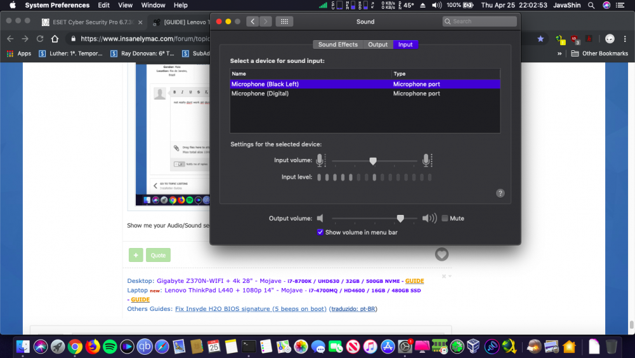Image resolution: width=635 pixels, height=358 pixels.
Task: Open the help button in the Sound pane
Action: coord(500,193)
